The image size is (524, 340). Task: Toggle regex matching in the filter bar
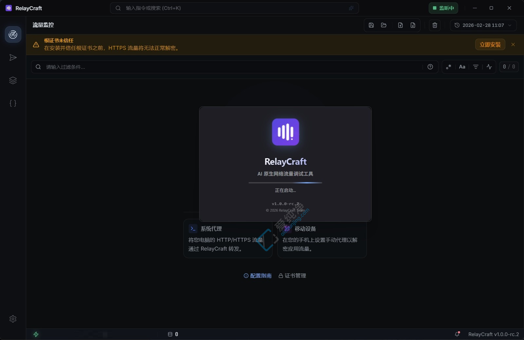[448, 67]
